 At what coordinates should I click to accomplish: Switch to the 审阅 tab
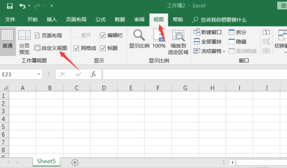139,19
